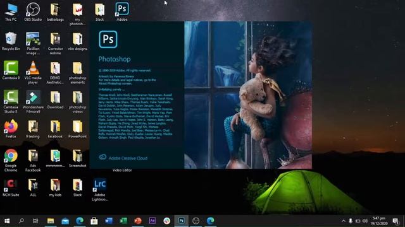Open Microsoft Edge beside the Mail icon
This screenshot has height=227, width=405.
coord(80,221)
